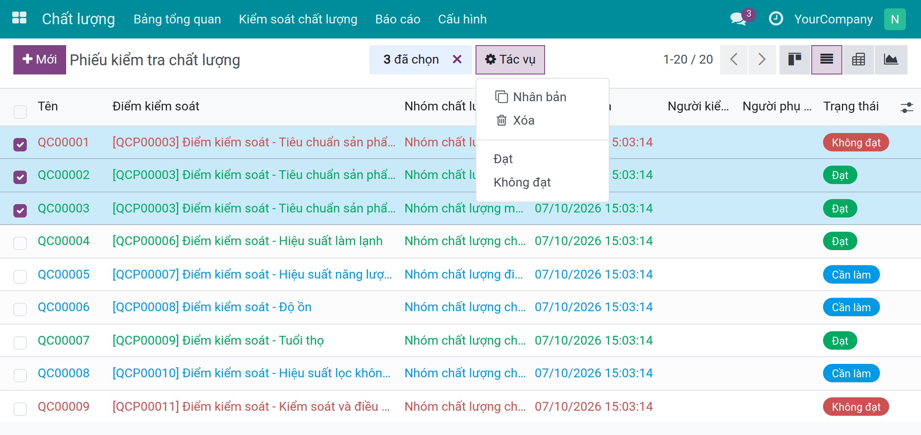The height and width of the screenshot is (435, 921).
Task: Collapse the Tác vụ actions dropdown
Action: (x=510, y=60)
